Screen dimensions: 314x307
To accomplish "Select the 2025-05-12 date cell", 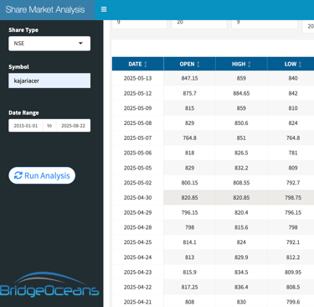I will pos(137,93).
